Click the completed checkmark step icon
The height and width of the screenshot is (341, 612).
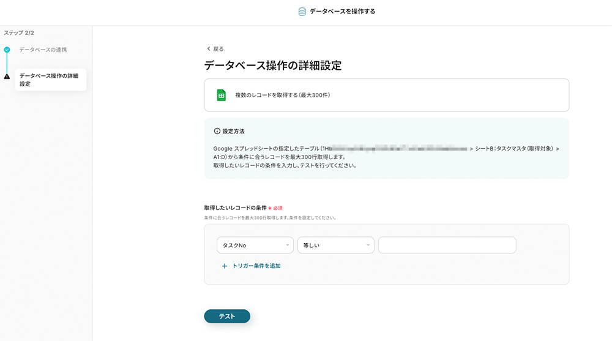coord(7,50)
